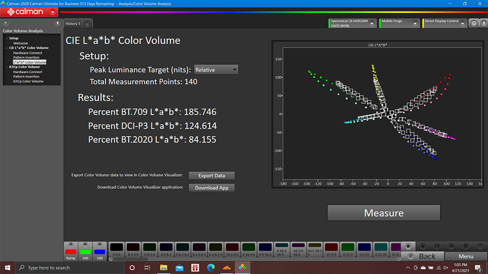The height and width of the screenshot is (274, 488).
Task: Select Pattern Insertion under CIE L*a*b* Color Volume
Action: coord(26,58)
